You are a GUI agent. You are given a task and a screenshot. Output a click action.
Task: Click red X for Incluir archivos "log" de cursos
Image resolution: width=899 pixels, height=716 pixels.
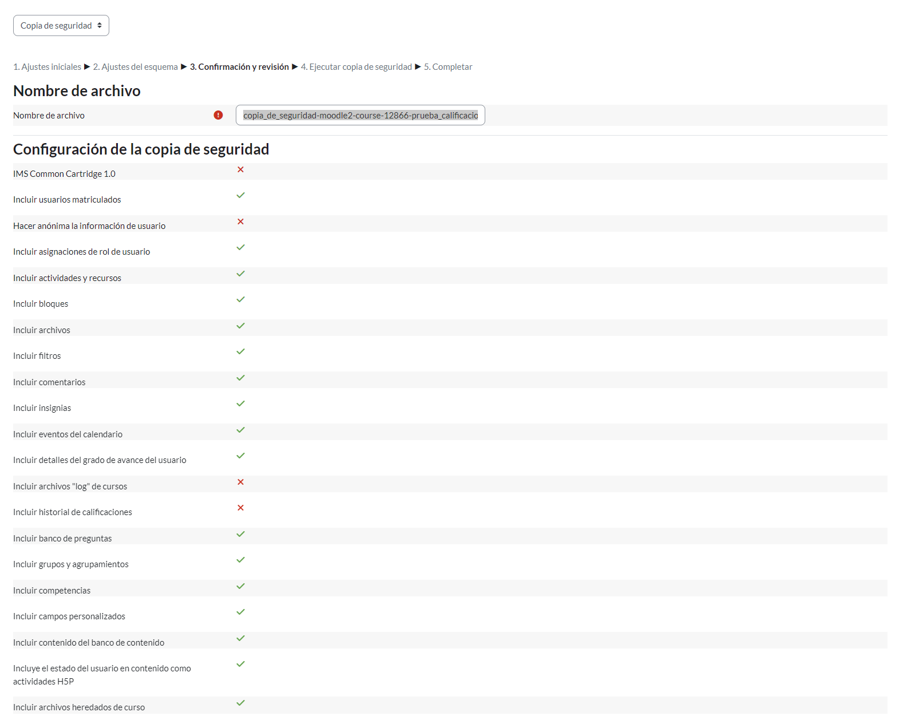tap(240, 482)
